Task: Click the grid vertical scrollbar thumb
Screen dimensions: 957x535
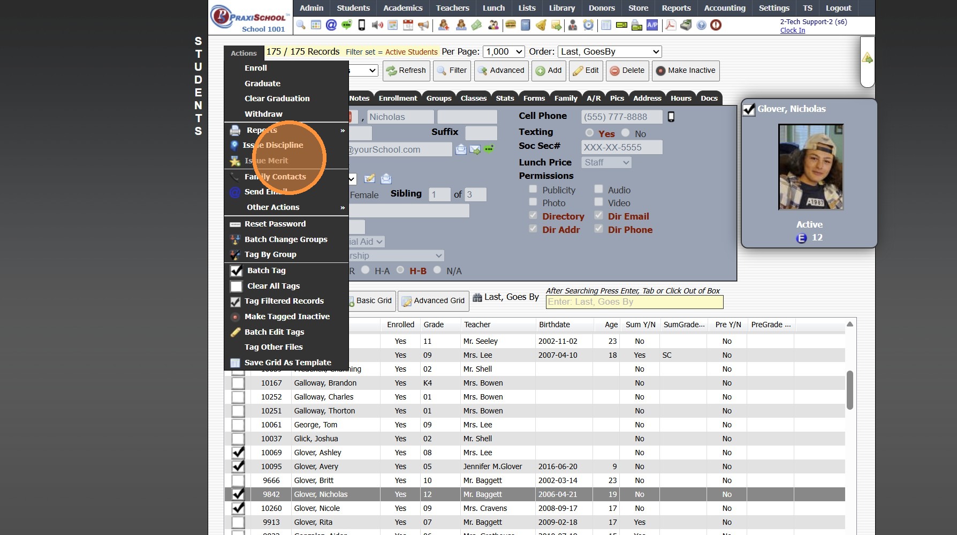Action: click(x=849, y=390)
